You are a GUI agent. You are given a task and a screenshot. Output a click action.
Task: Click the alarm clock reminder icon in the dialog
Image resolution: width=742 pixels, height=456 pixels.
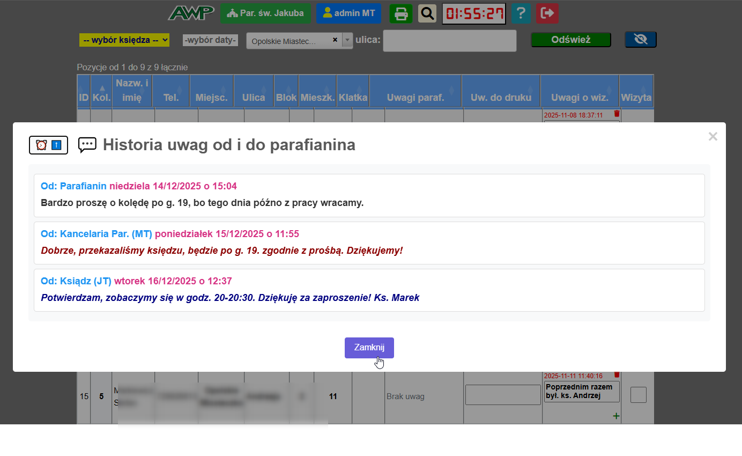42,144
